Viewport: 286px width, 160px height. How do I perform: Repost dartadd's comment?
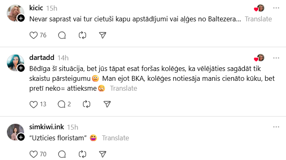pyautogui.click(x=87, y=105)
